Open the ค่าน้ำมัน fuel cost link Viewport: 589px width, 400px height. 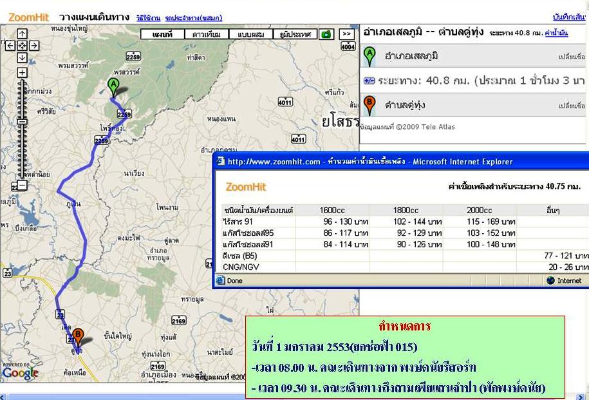coord(556,32)
